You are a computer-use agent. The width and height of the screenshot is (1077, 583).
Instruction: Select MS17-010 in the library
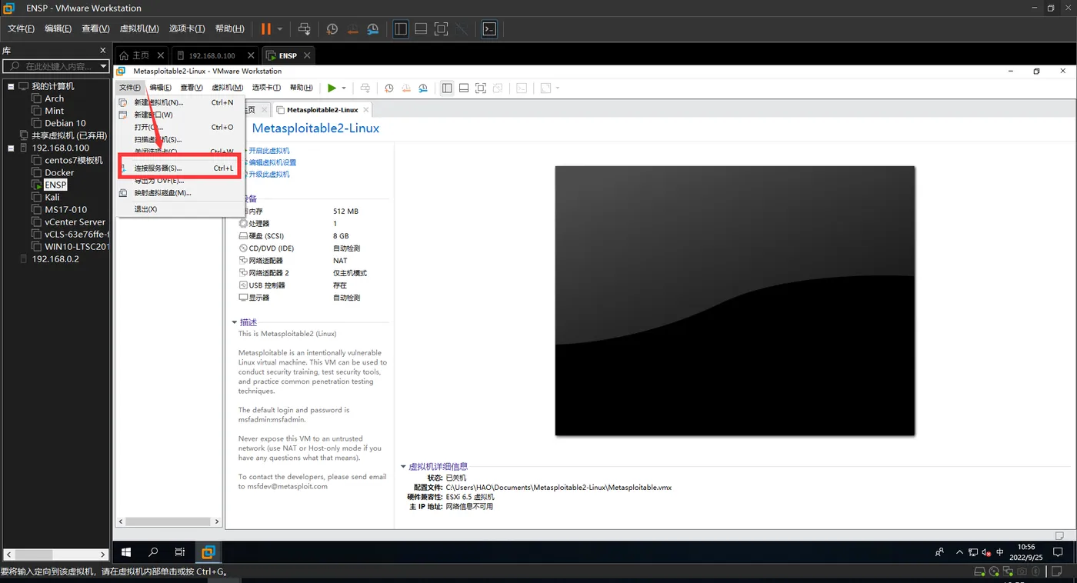pyautogui.click(x=65, y=209)
